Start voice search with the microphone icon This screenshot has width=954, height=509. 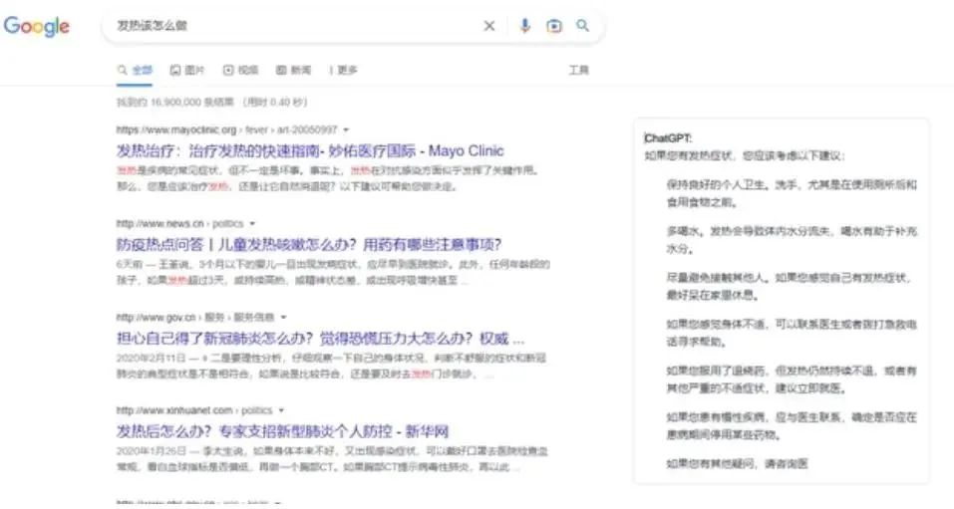pos(525,27)
